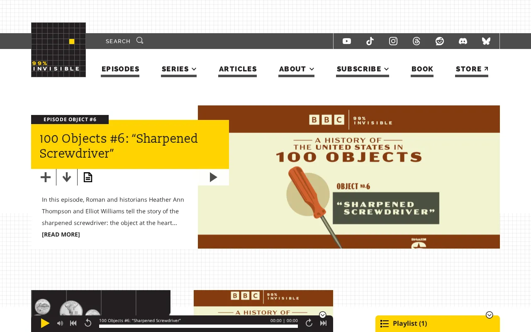Open the Discord server icon

(x=463, y=41)
